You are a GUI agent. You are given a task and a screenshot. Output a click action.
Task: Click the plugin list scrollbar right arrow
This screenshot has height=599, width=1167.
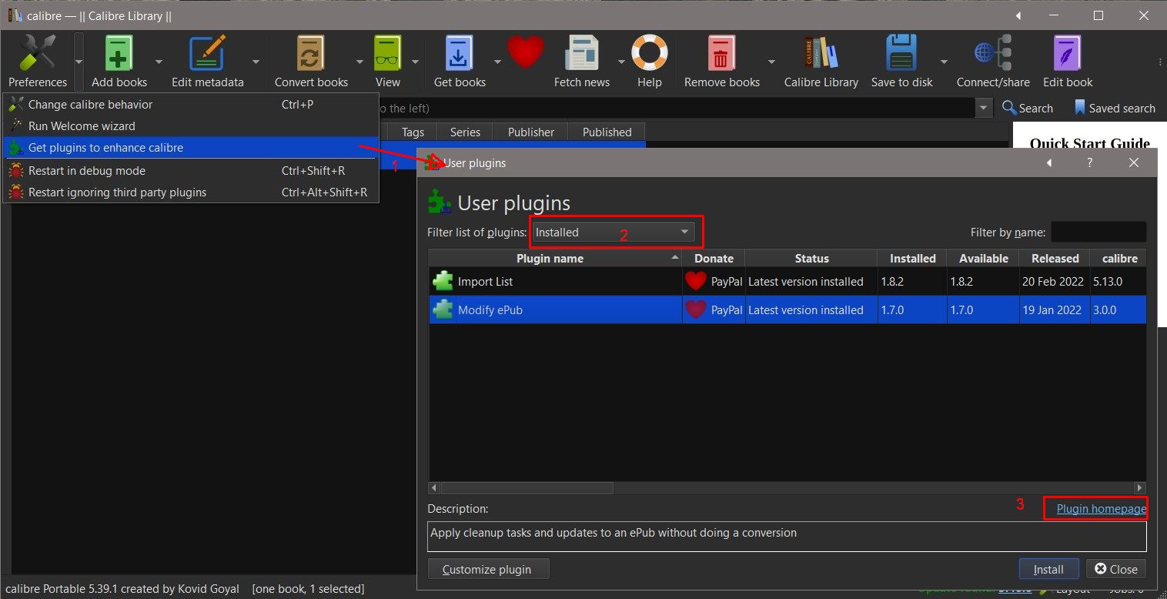(x=1140, y=488)
